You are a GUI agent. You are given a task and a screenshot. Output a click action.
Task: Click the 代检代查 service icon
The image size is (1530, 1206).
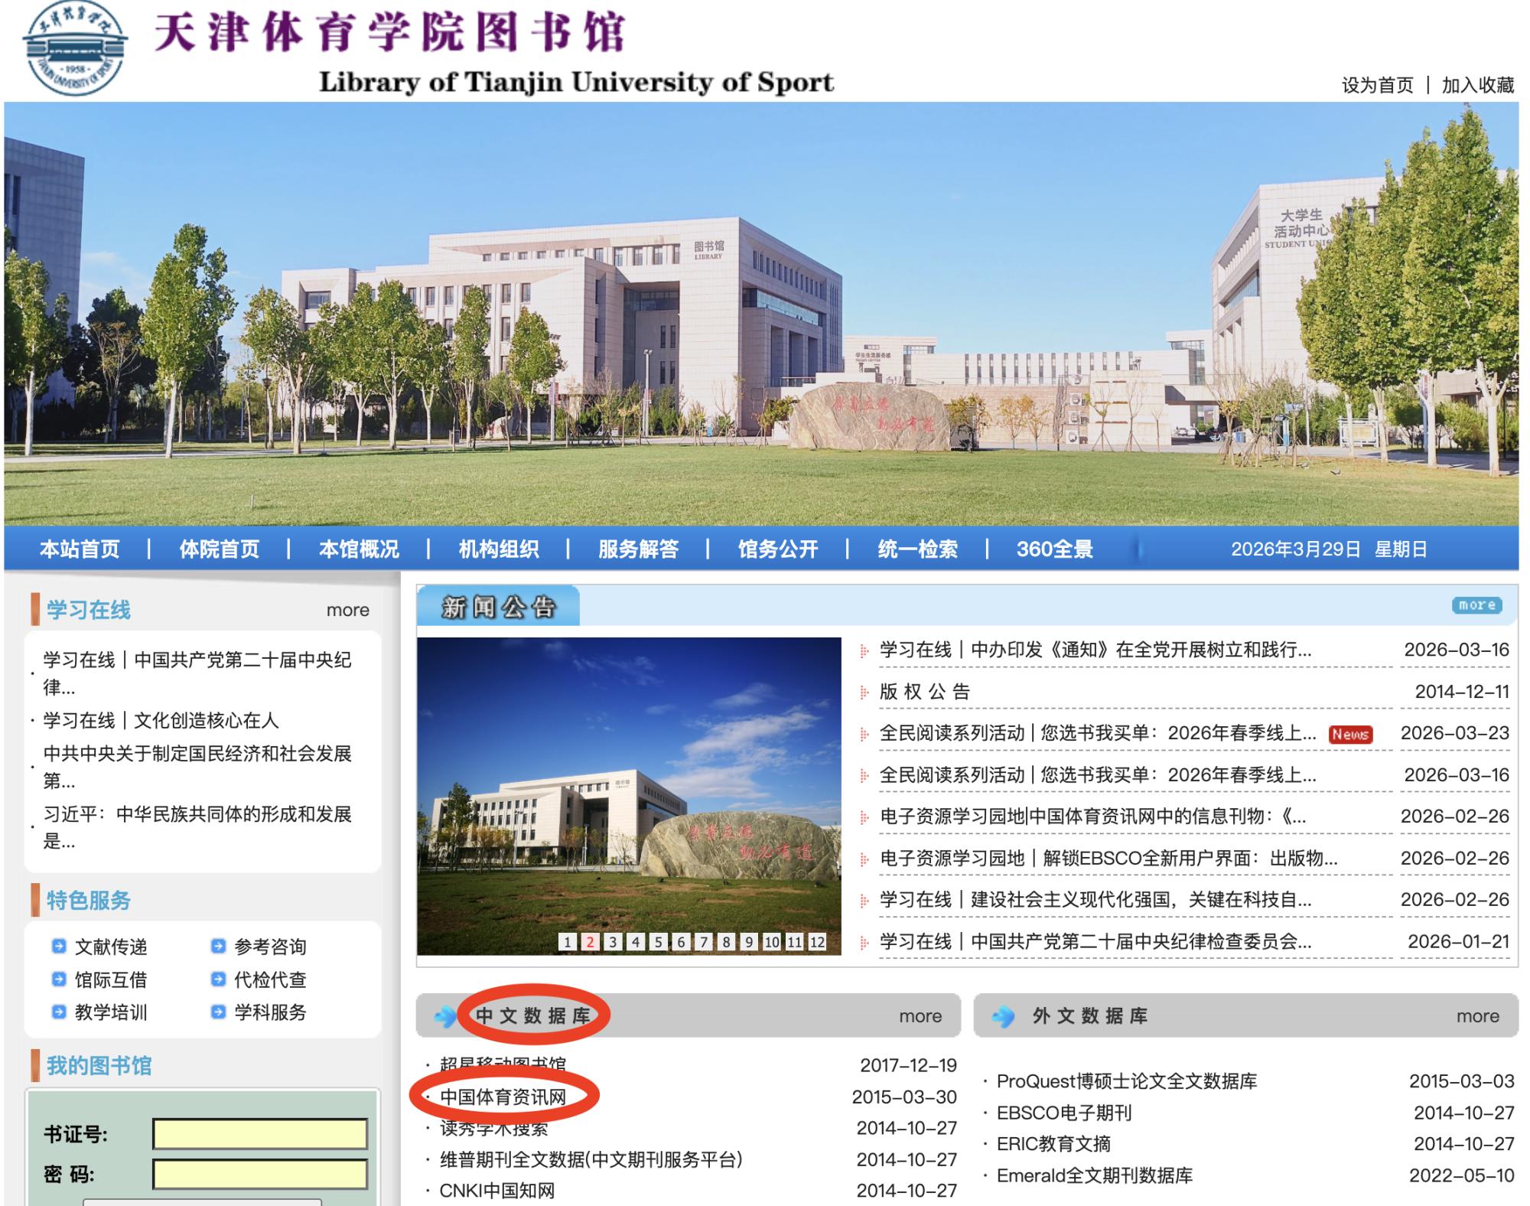[x=218, y=979]
